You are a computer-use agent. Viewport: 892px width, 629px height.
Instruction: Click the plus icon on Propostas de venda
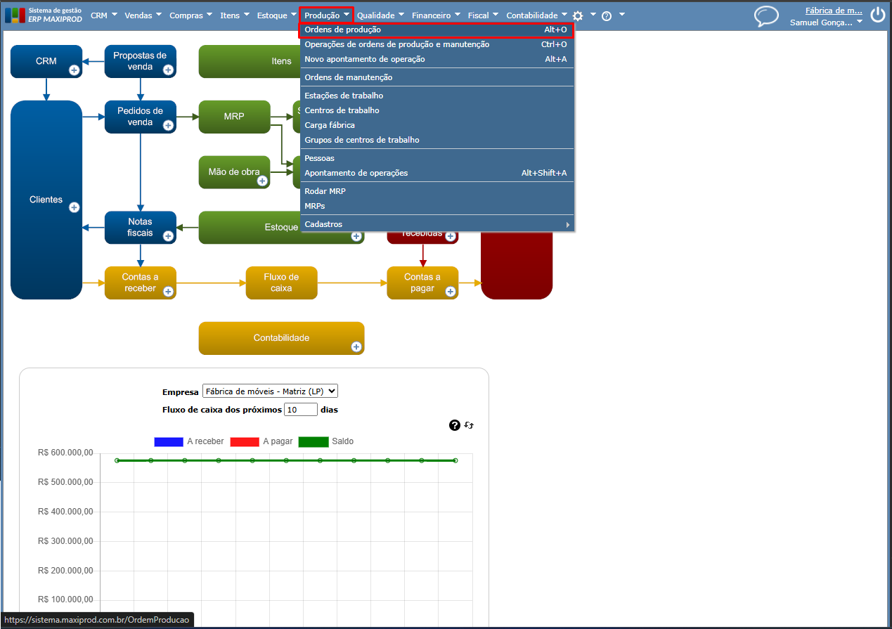point(168,70)
